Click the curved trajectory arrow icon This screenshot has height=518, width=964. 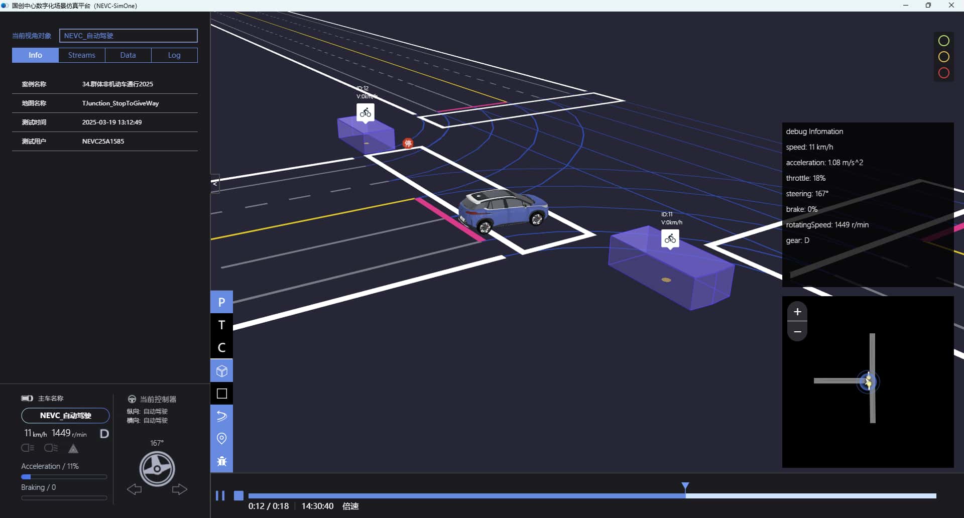(221, 416)
